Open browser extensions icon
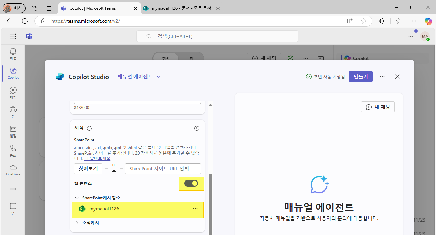This screenshot has height=235, width=436. click(382, 21)
